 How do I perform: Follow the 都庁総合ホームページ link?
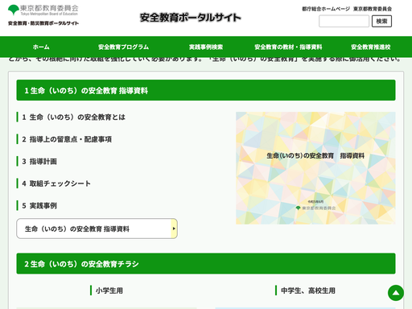(326, 9)
